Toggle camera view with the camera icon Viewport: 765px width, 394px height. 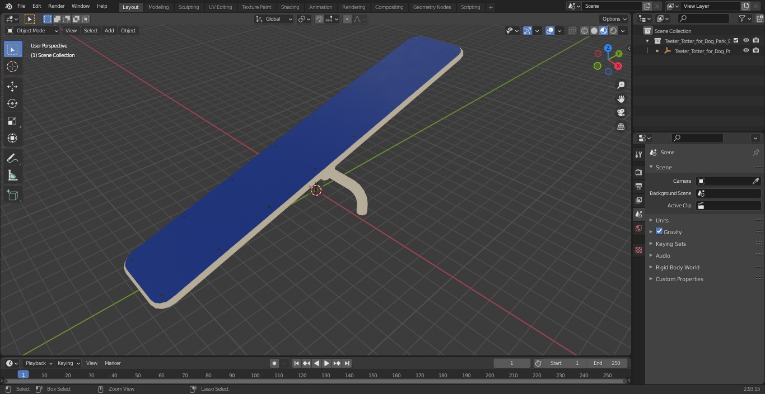(x=621, y=112)
